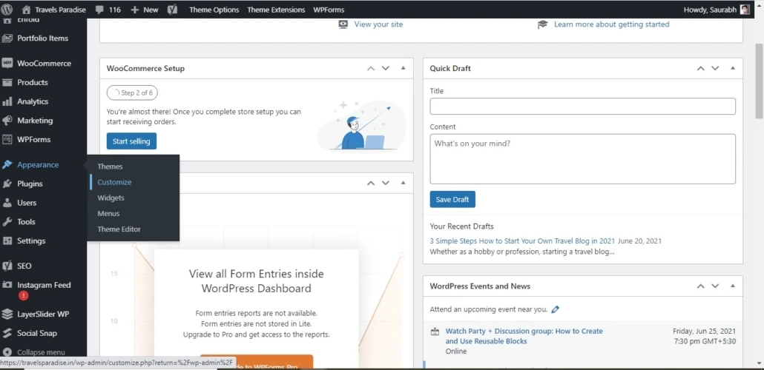Open the recent draft about Travel Blog
Image resolution: width=764 pixels, height=370 pixels.
pos(522,240)
